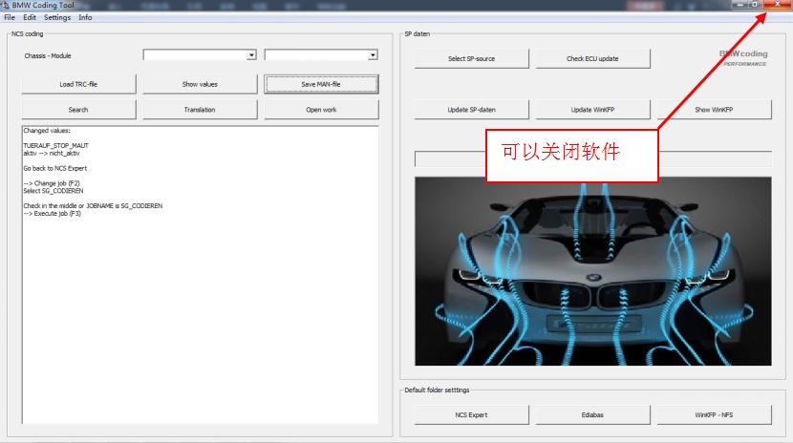Image resolution: width=793 pixels, height=443 pixels.
Task: Expand the Module dropdown
Action: (373, 55)
